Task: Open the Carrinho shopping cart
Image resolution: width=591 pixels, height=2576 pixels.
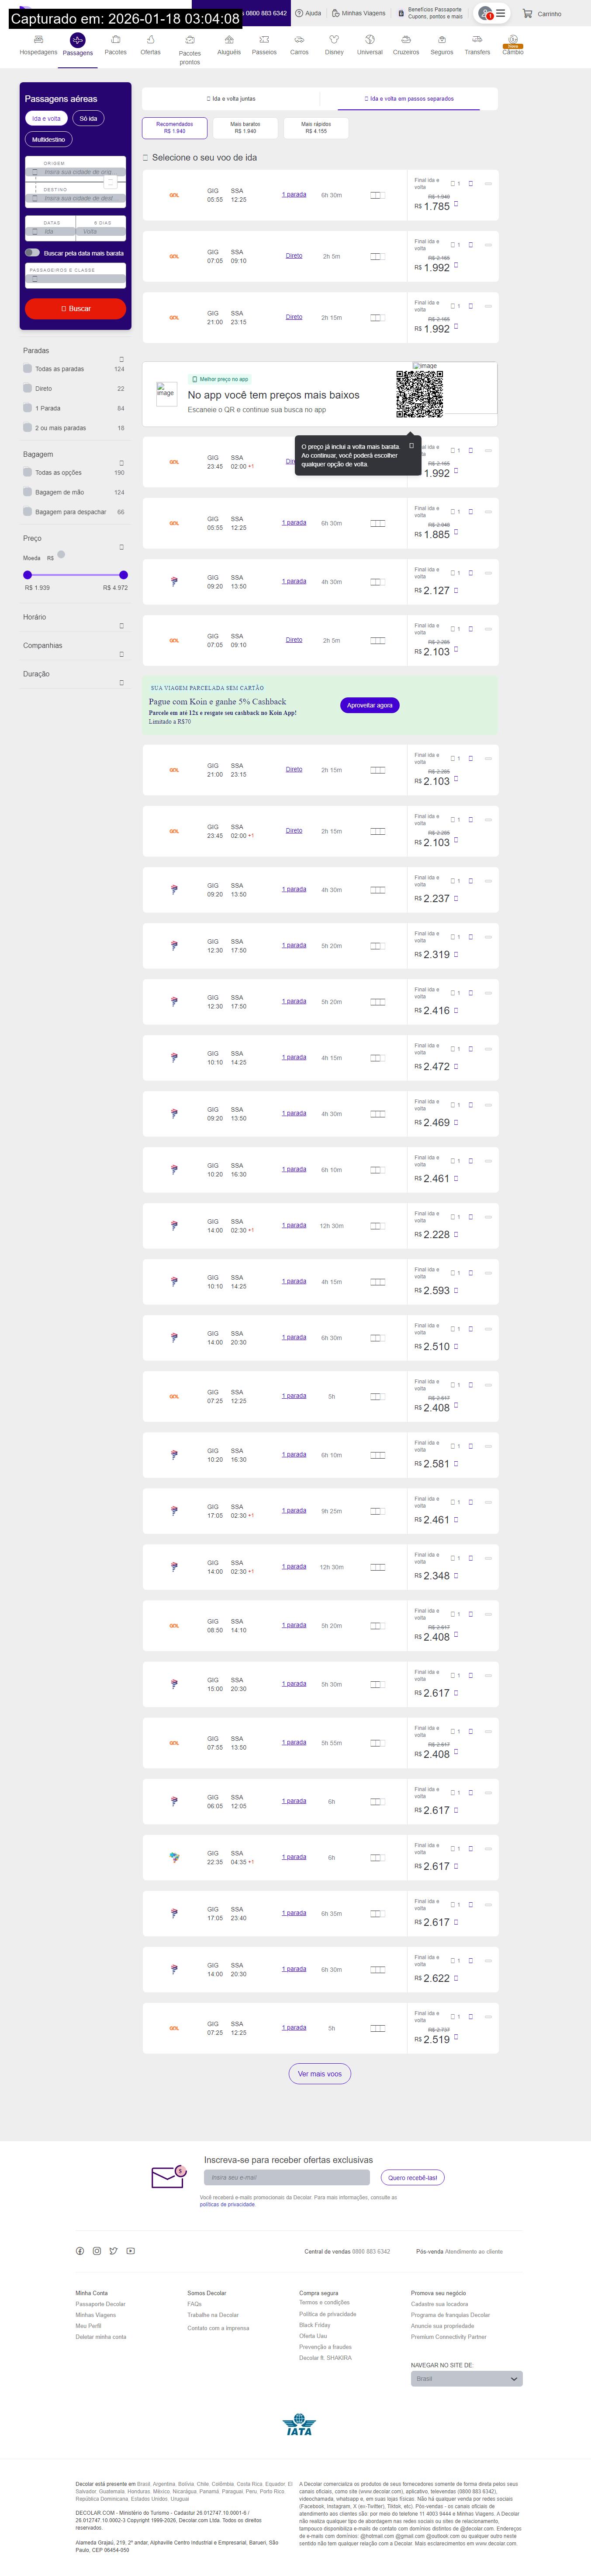Action: click(541, 14)
